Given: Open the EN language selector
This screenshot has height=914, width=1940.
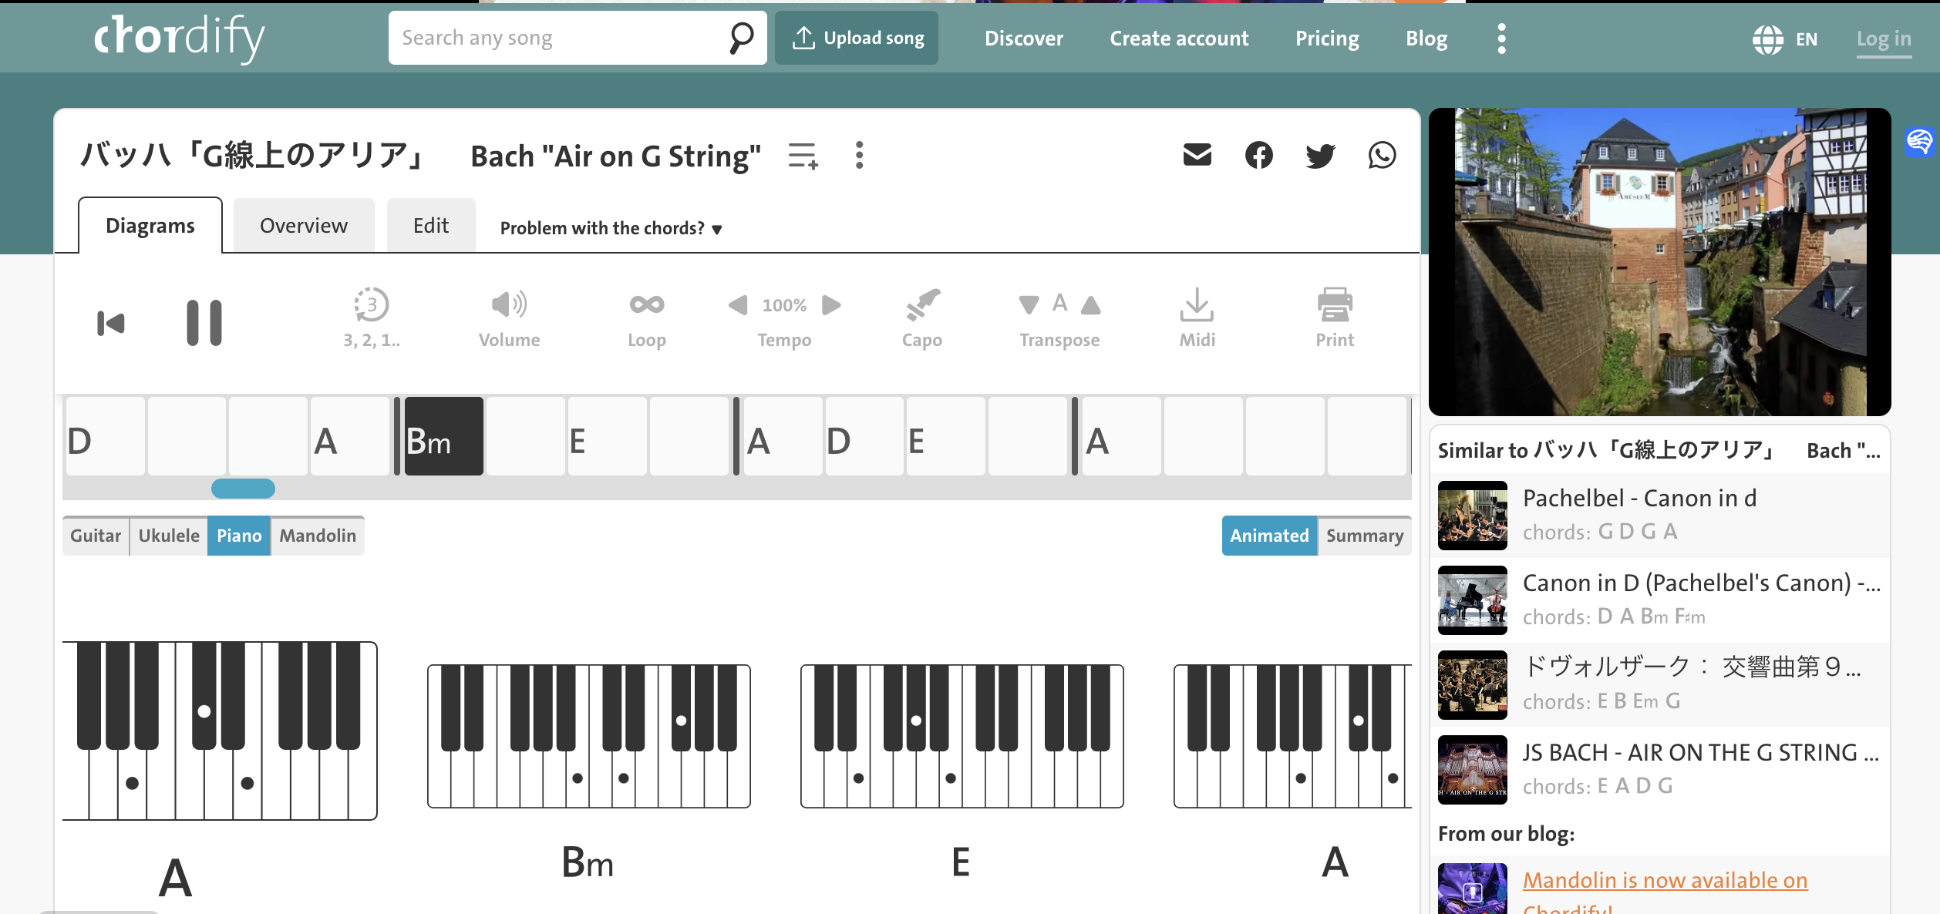Looking at the screenshot, I should point(1784,39).
